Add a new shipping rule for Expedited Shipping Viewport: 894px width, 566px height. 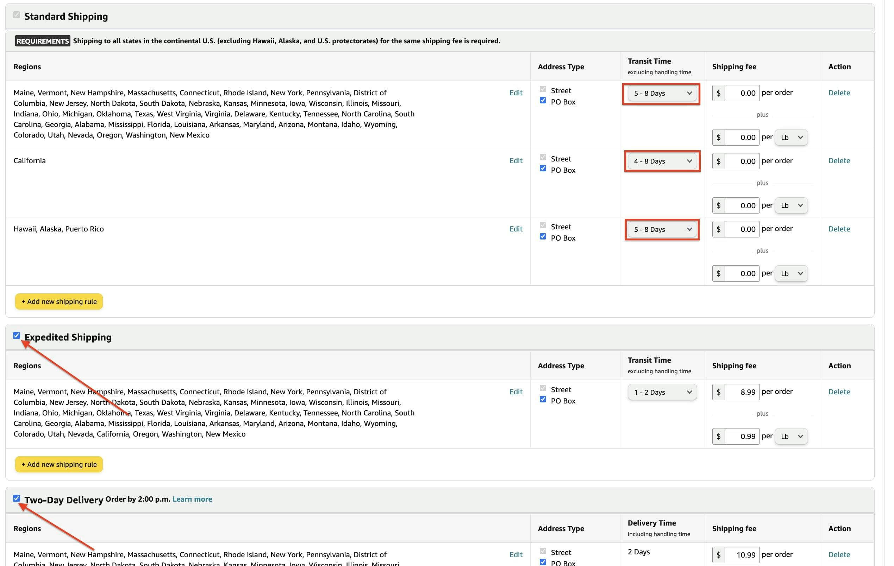click(59, 464)
